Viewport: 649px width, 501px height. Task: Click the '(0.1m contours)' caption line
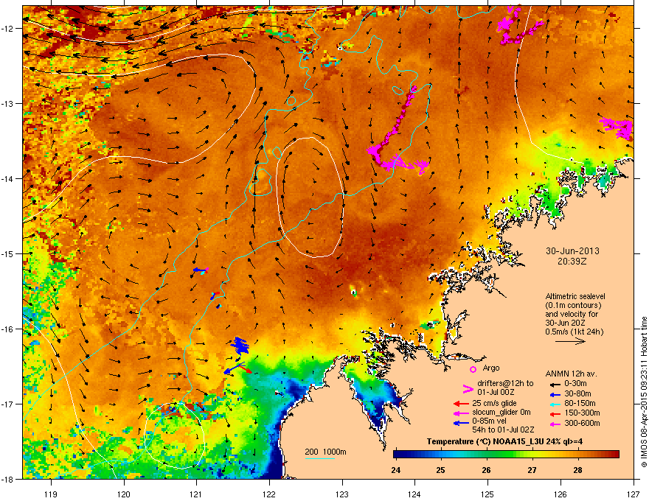[573, 306]
